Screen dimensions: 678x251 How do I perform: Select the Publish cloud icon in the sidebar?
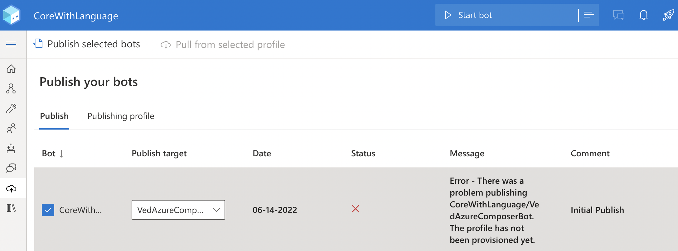pos(11,188)
